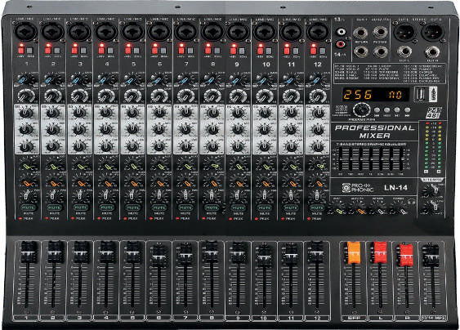The width and height of the screenshot is (460, 330).
Task: Click the stereo LED level meter
Action: click(x=433, y=148)
